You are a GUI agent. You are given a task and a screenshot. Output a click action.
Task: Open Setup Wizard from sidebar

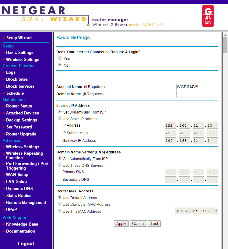[x=19, y=38]
